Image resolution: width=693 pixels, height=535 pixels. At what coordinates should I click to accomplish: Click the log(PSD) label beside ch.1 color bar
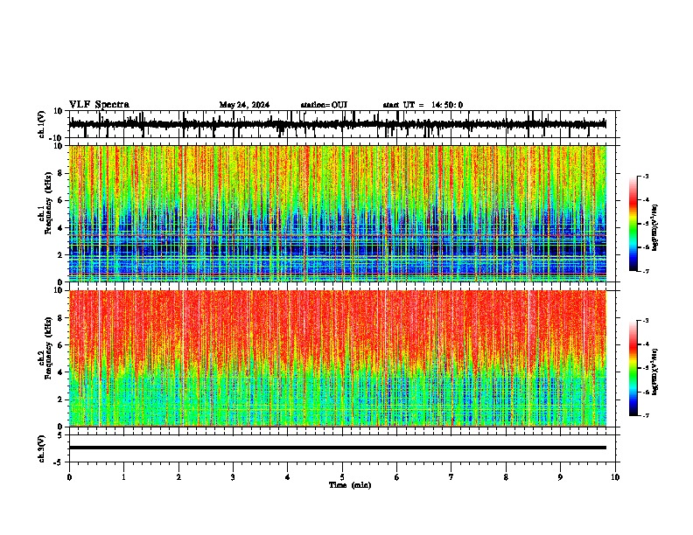pyautogui.click(x=654, y=228)
